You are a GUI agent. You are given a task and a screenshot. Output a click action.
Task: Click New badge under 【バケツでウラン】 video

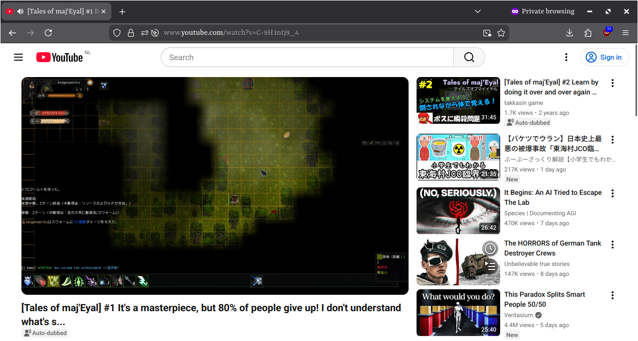pyautogui.click(x=512, y=179)
